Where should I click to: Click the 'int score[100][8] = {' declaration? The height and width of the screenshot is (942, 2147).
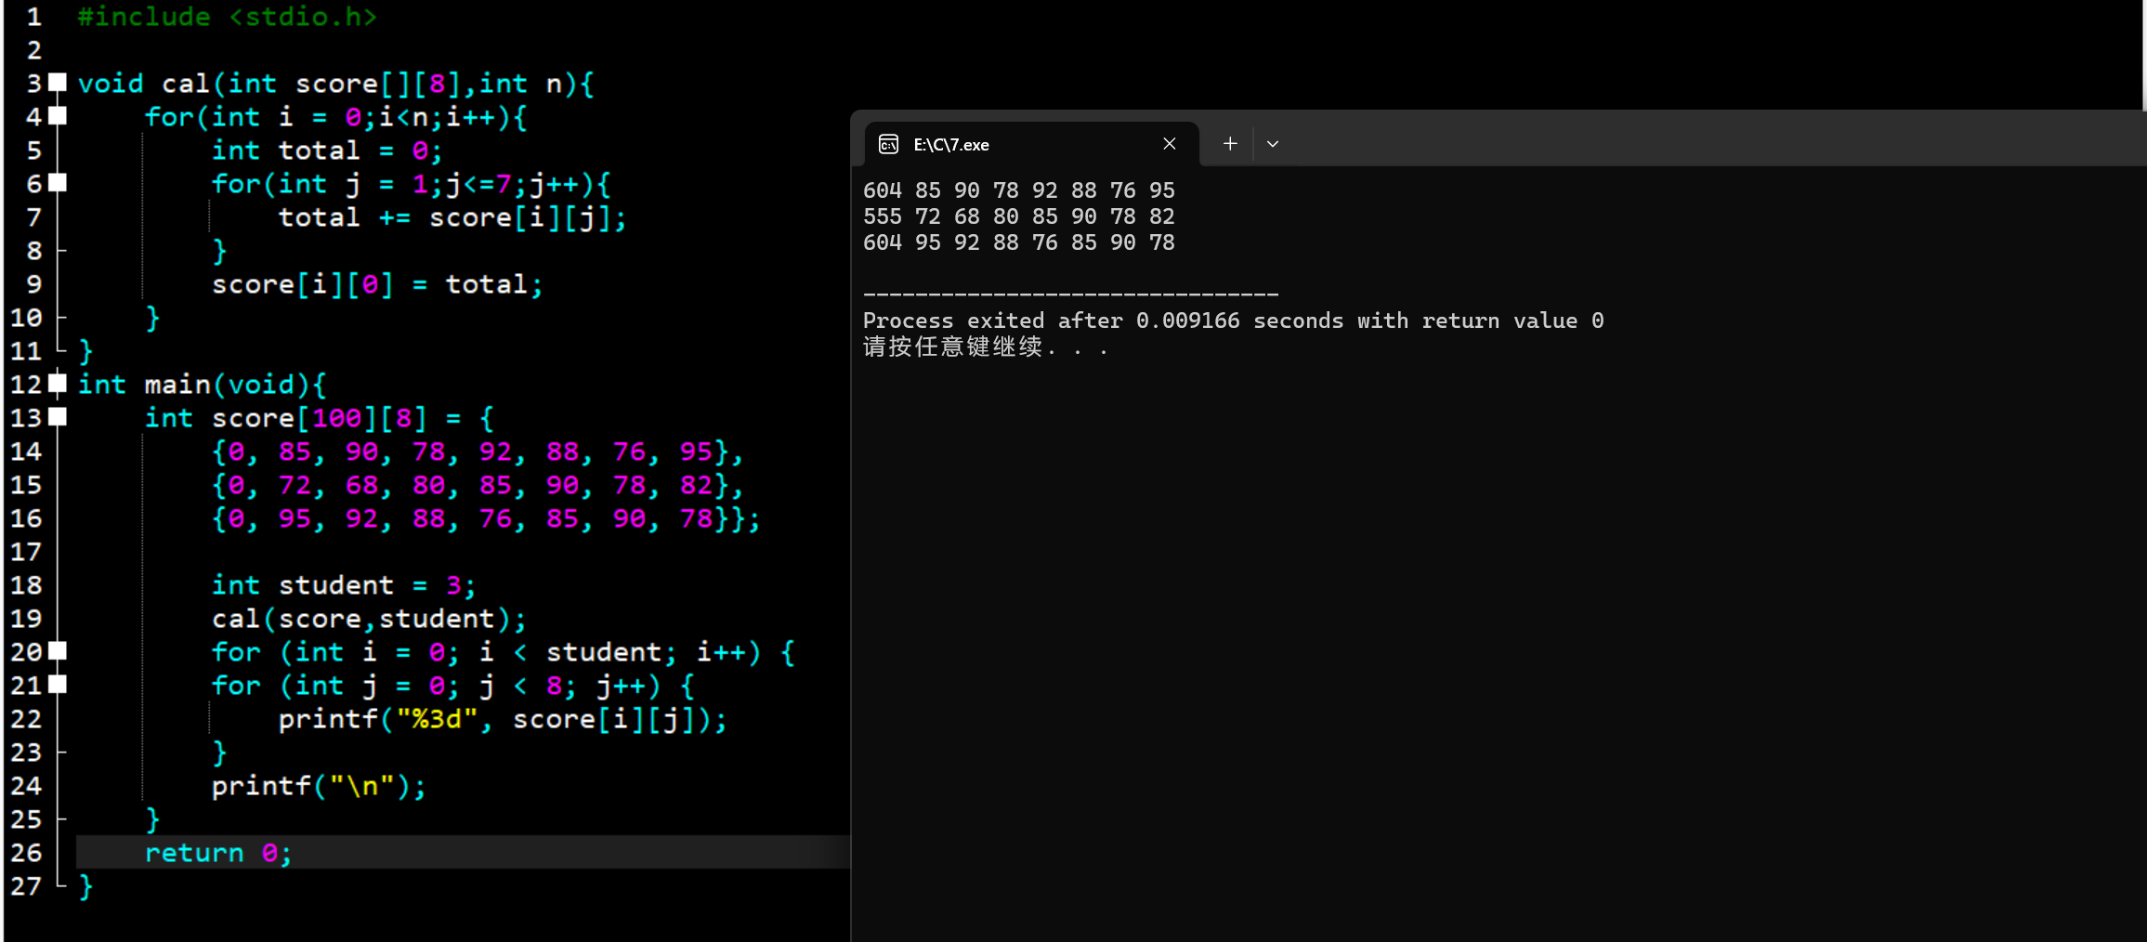click(320, 418)
